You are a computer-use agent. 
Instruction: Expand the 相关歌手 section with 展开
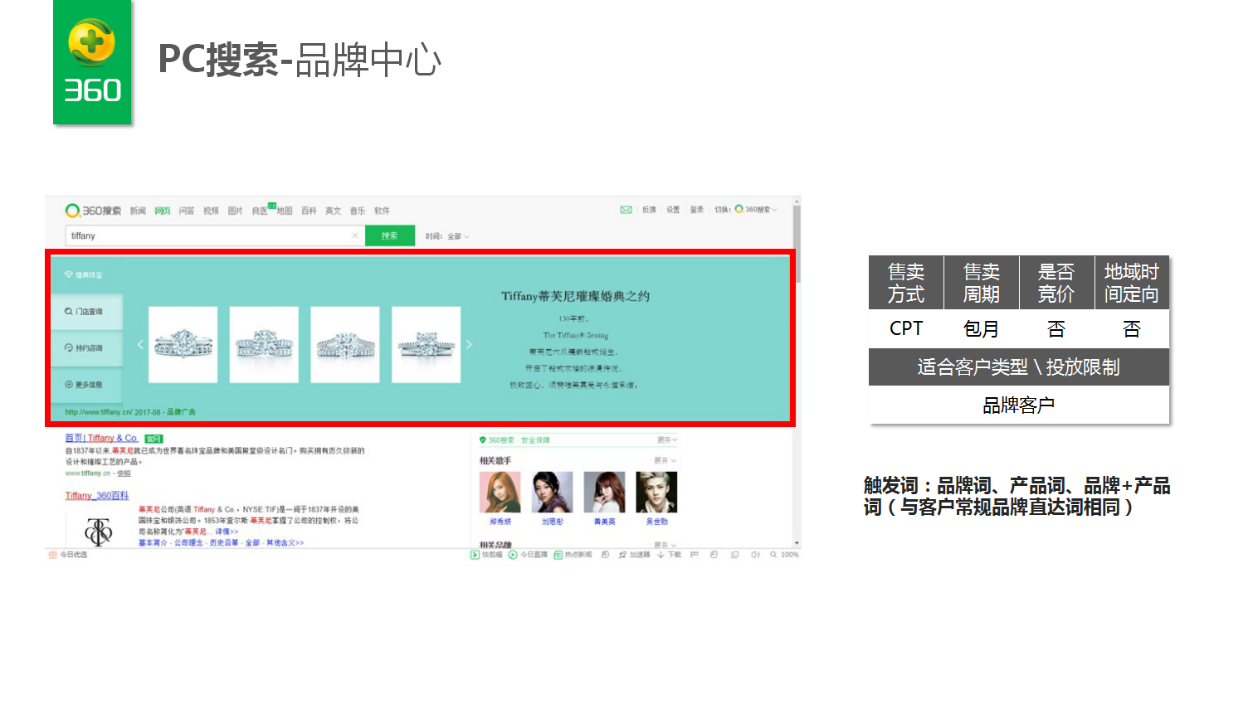pos(665,460)
